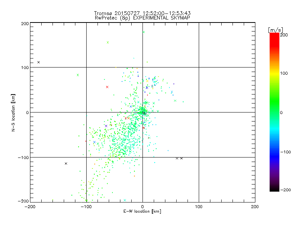Click the yellow X marker north of center
Screen dimensions: 300x225
pyautogui.click(x=147, y=81)
